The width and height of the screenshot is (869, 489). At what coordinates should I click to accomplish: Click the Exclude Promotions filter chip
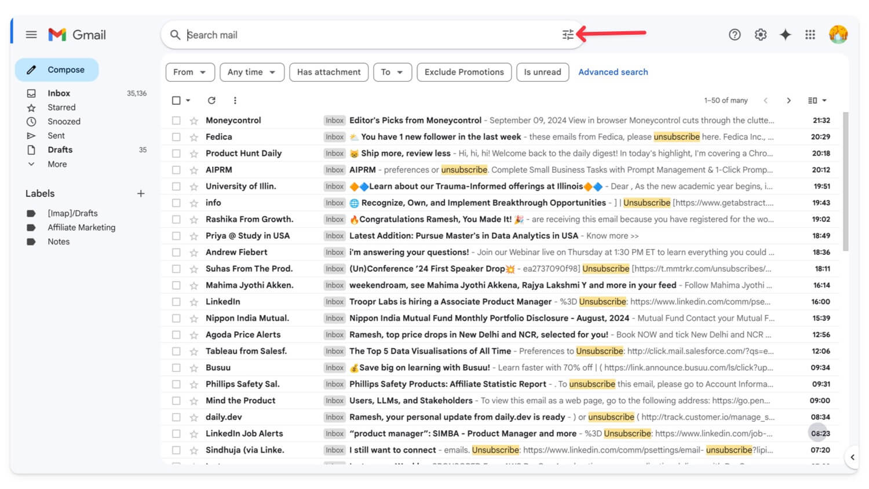click(463, 72)
